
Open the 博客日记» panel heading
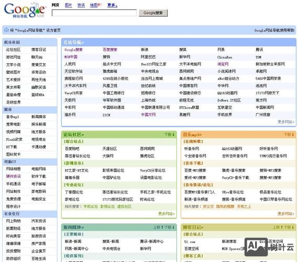(193, 227)
